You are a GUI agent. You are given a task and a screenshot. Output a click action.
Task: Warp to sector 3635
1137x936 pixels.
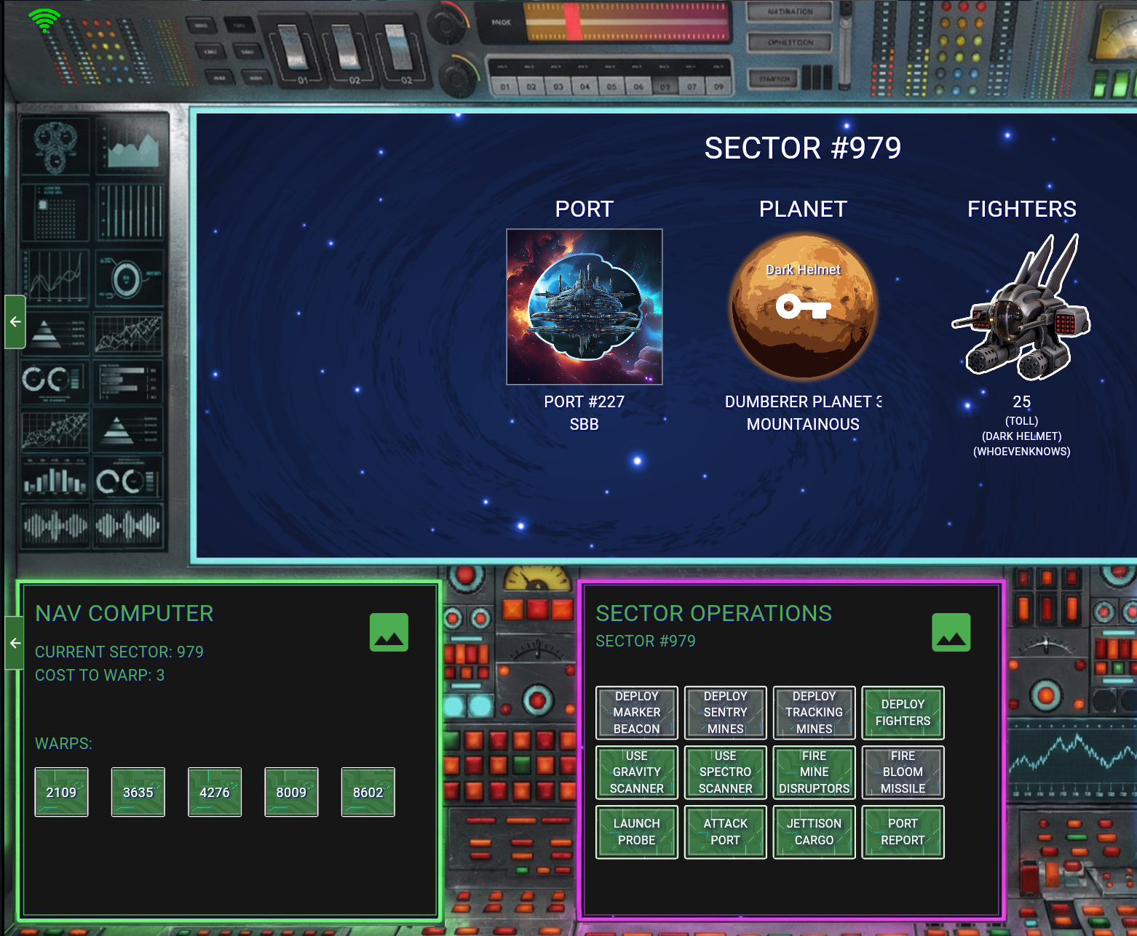pyautogui.click(x=138, y=791)
